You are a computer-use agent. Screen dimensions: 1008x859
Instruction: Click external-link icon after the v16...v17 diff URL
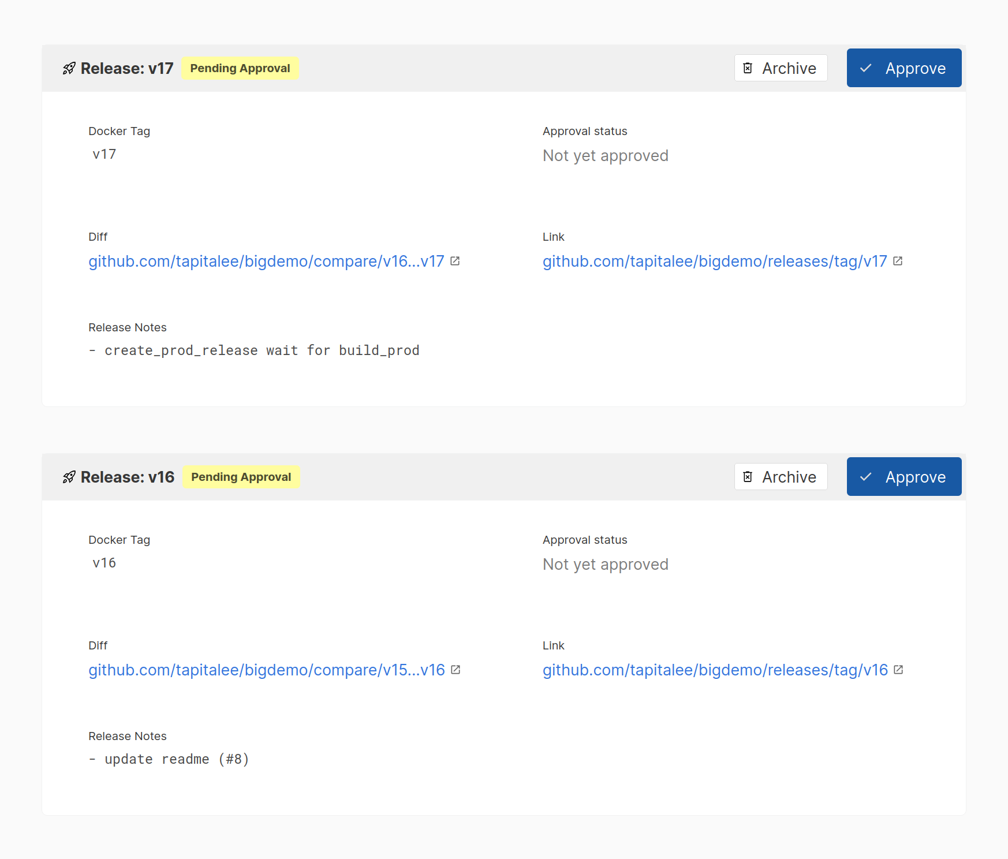coord(455,262)
